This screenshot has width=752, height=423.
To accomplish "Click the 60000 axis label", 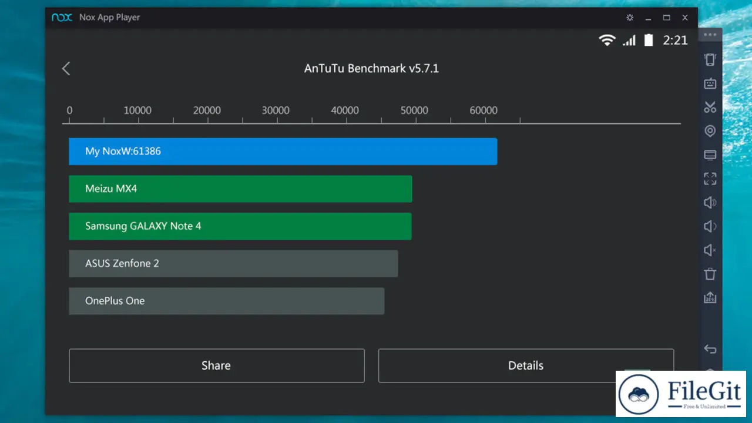I will click(484, 110).
